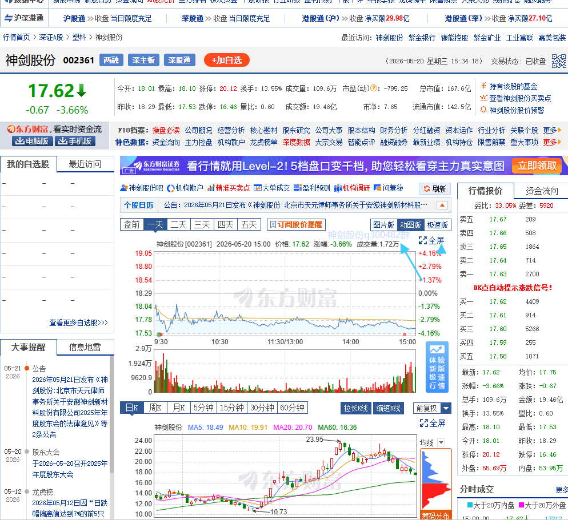Open 盈利预测 icon link
This screenshot has width=568, height=520.
point(311,188)
